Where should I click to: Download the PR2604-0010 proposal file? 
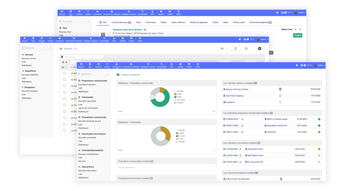[242, 119]
